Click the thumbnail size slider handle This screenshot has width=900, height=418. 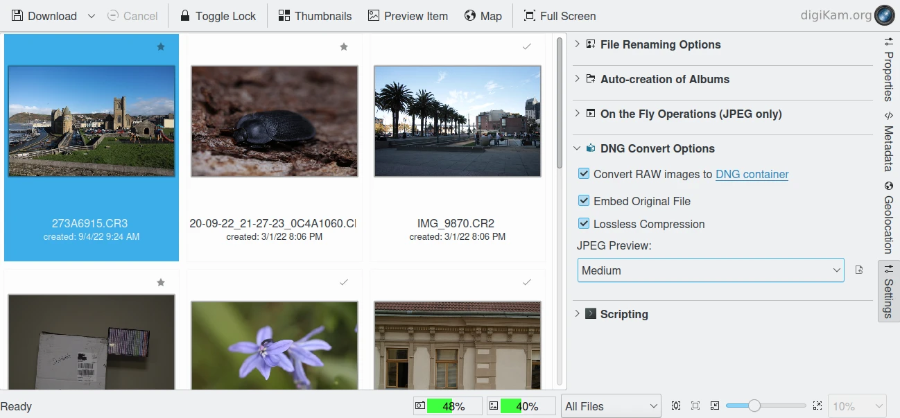click(754, 406)
